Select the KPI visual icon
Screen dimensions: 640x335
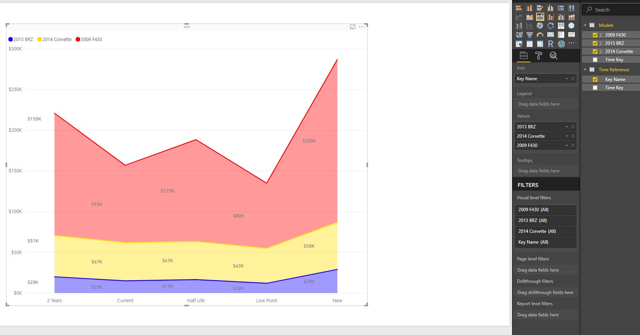point(571,35)
